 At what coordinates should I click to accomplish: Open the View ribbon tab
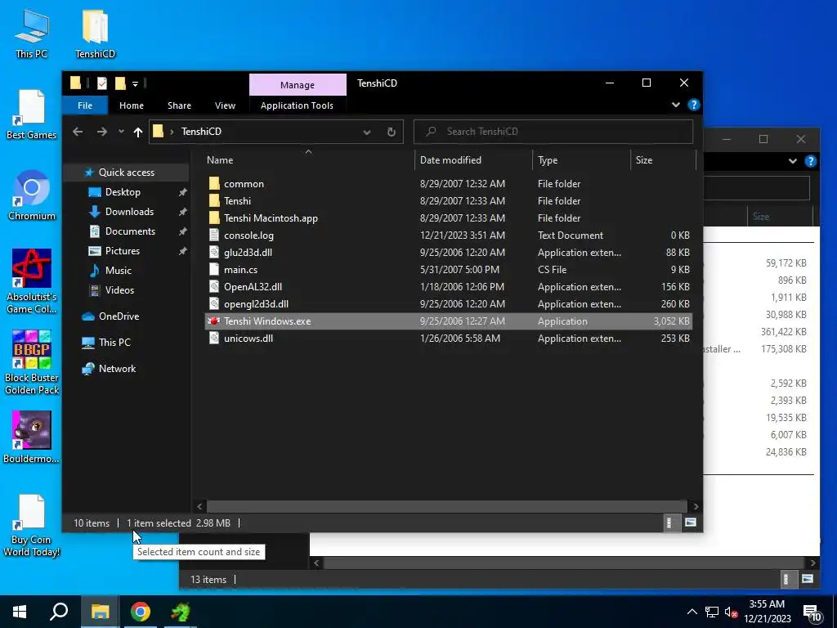[x=225, y=105]
